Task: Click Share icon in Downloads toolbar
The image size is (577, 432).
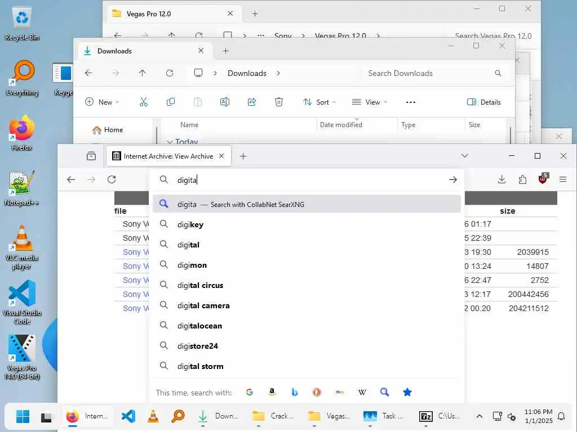Action: coord(252,102)
